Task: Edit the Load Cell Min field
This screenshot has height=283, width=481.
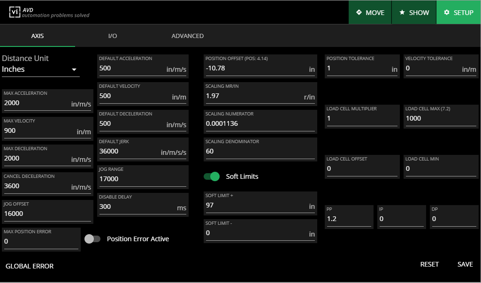Action: 441,167
